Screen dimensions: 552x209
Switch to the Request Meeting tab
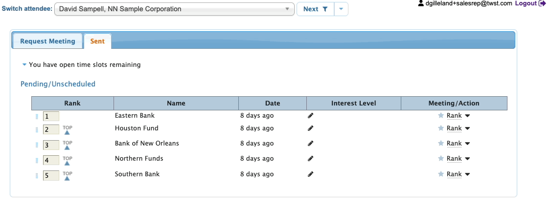[x=47, y=42]
